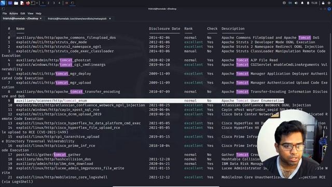
Task: Click the 2020-02-20 disclosure date
Action: (159, 60)
